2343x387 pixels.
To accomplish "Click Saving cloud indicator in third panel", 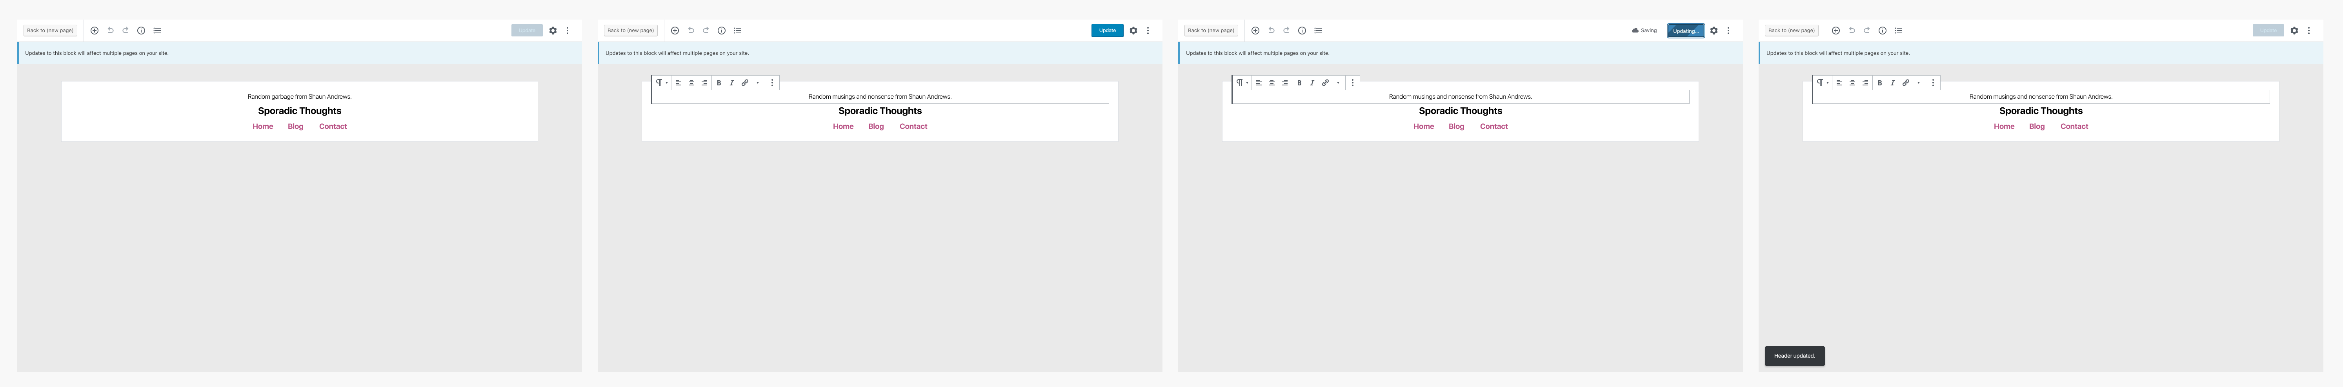I will click(x=1644, y=31).
